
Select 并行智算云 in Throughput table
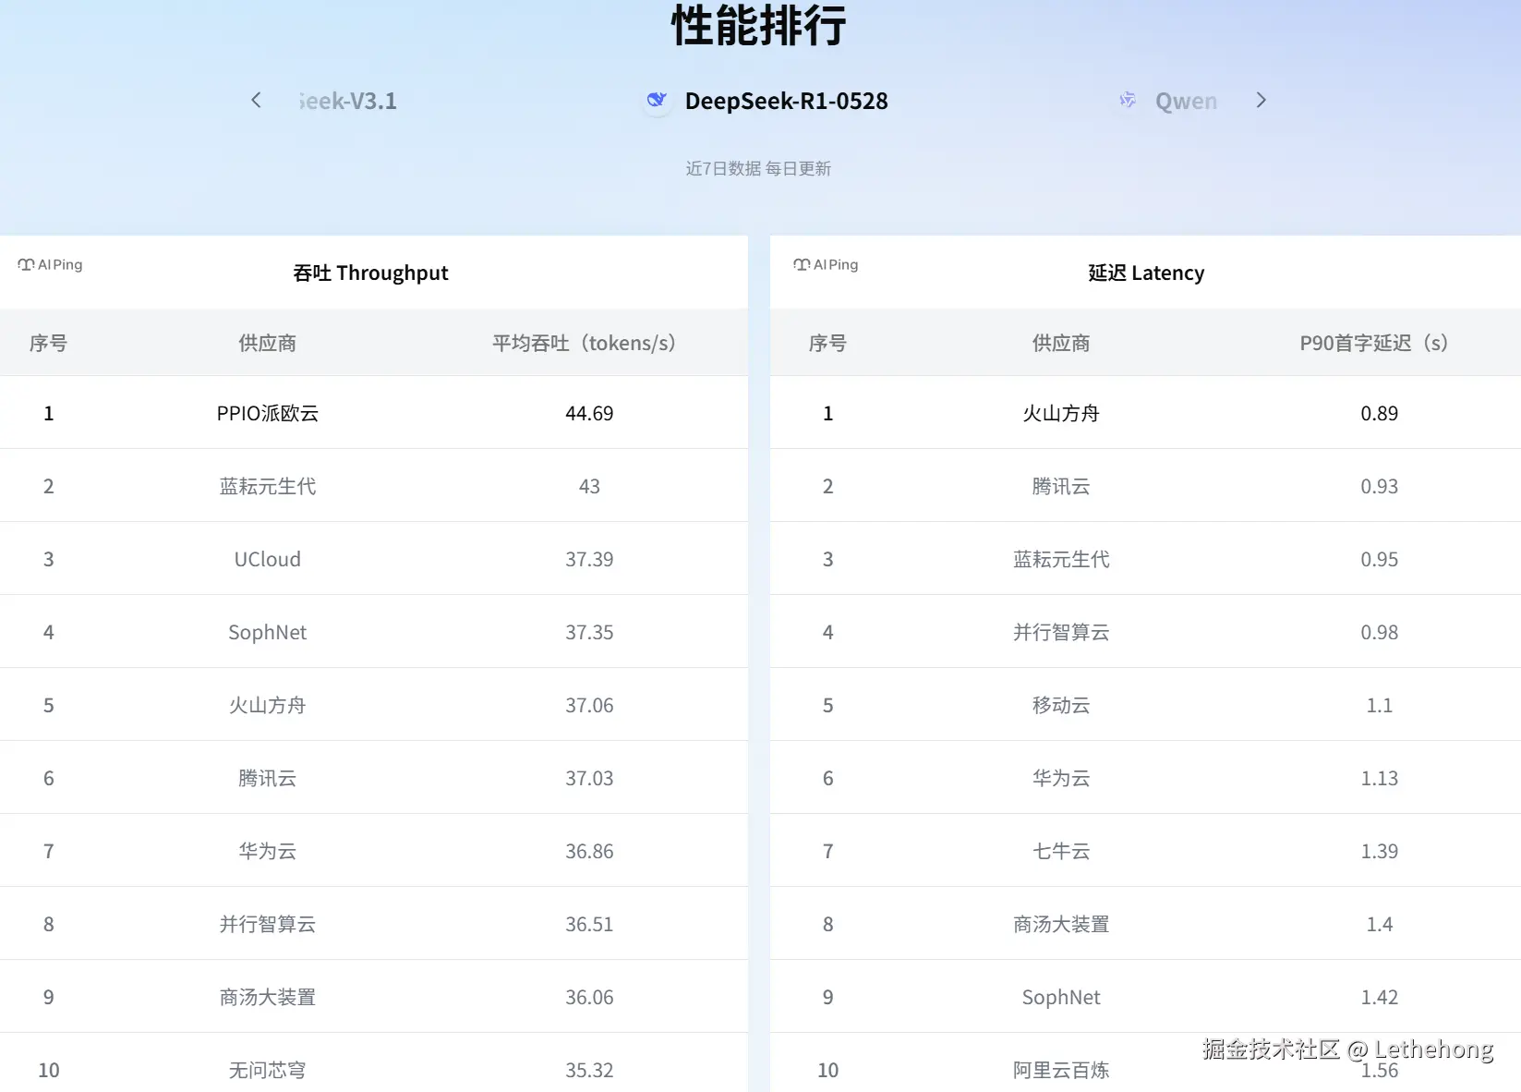click(267, 924)
